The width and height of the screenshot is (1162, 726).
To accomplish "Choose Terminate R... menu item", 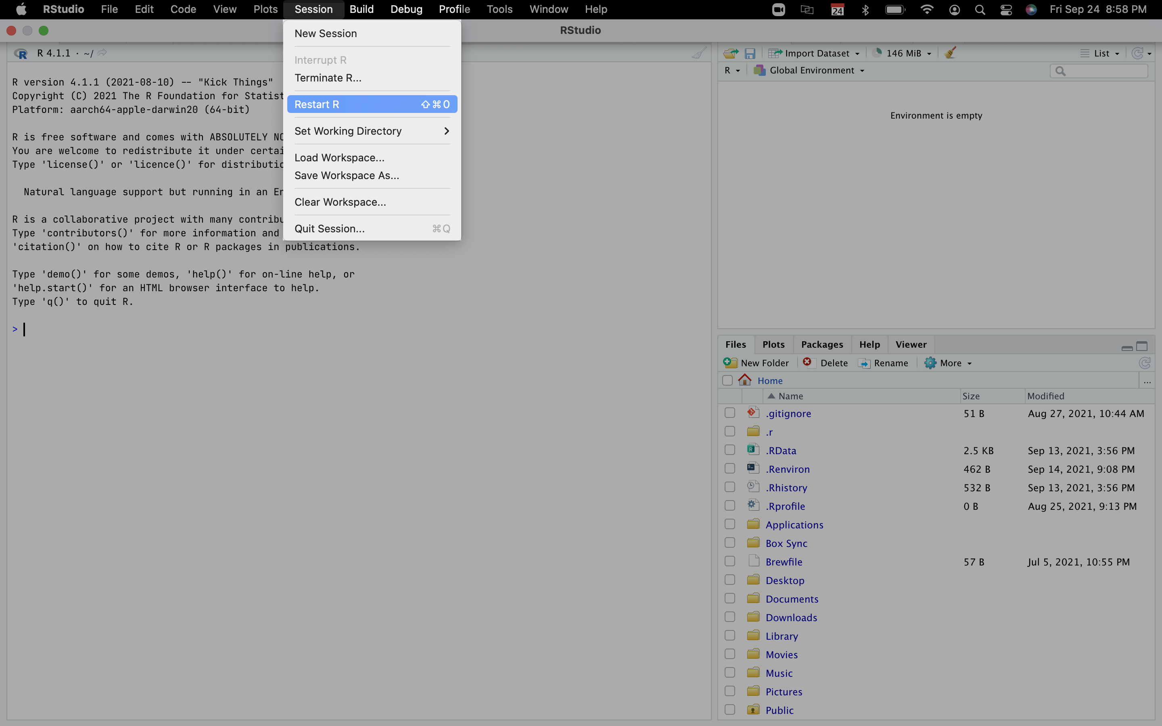I will [x=372, y=77].
